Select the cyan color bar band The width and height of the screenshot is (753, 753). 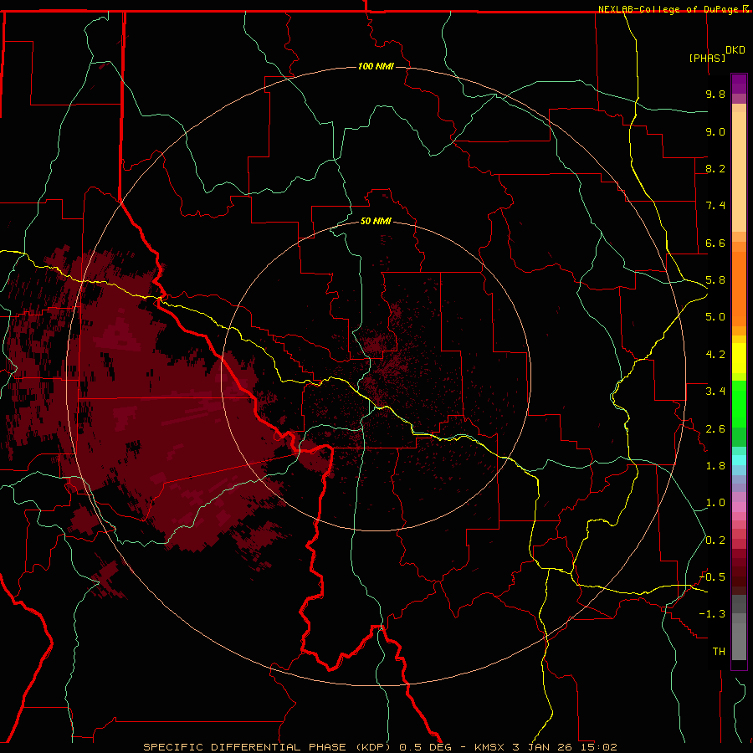point(739,460)
